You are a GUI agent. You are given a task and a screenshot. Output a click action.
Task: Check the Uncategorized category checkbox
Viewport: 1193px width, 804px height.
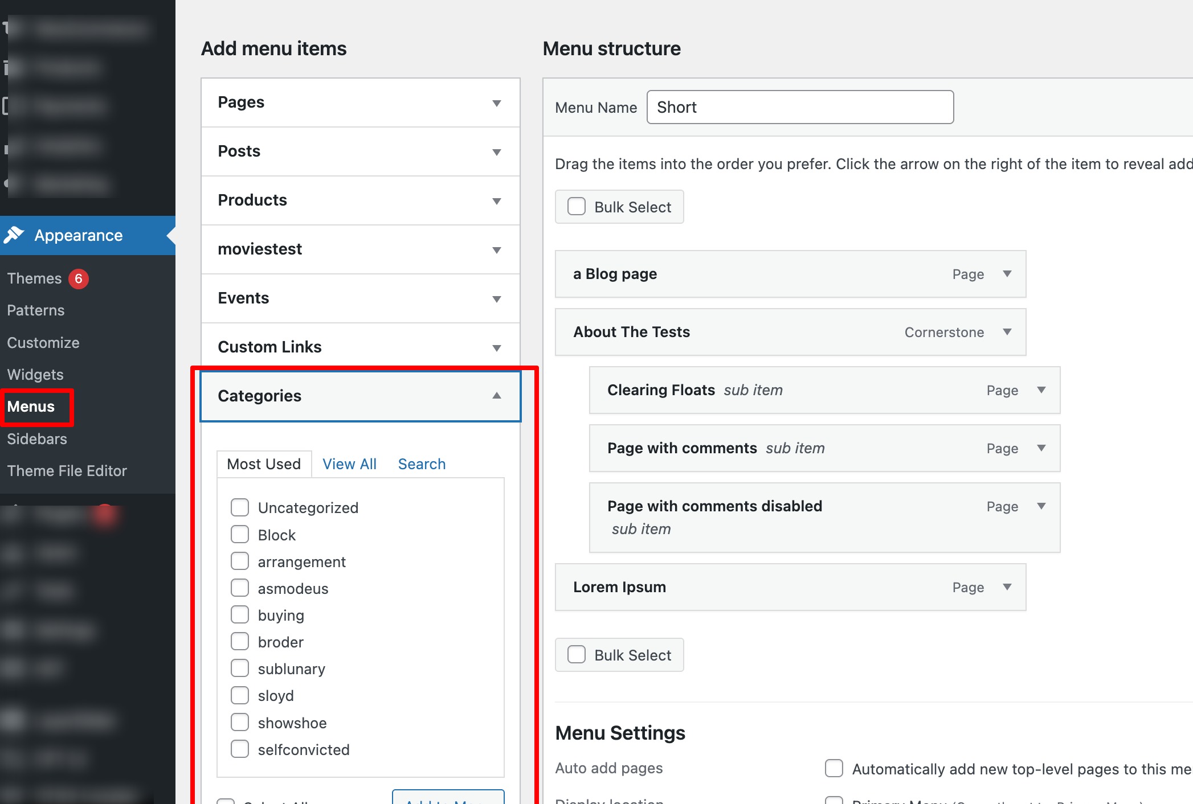(x=240, y=507)
